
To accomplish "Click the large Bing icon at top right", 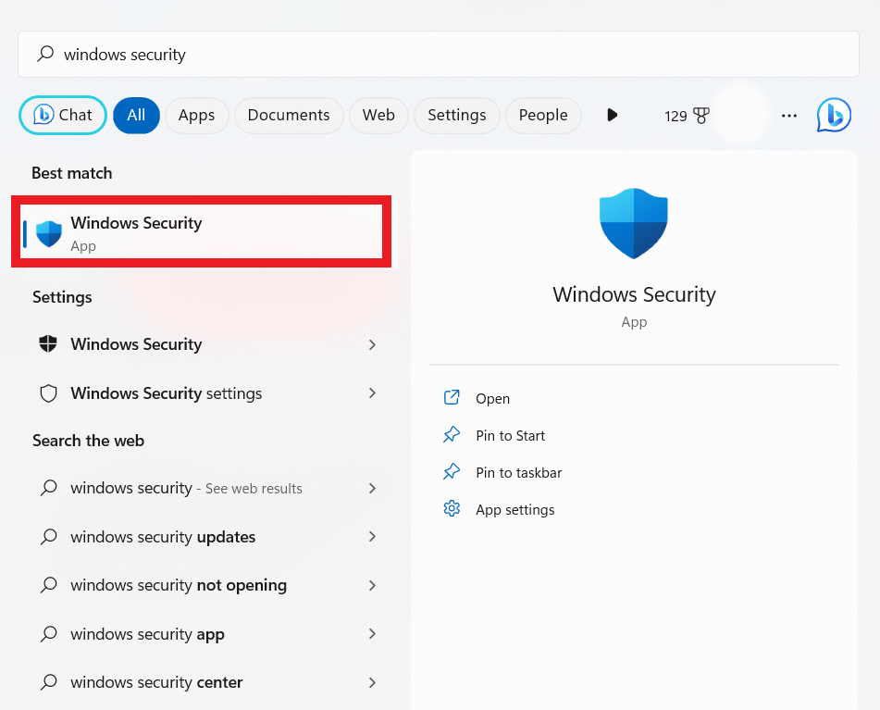I will coord(834,115).
